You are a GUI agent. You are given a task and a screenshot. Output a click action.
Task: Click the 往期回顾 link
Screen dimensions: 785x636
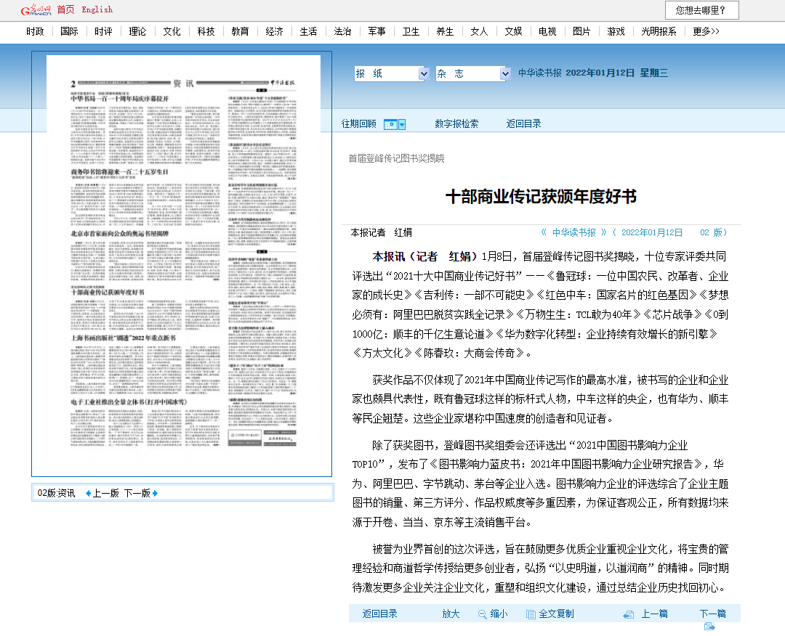359,124
